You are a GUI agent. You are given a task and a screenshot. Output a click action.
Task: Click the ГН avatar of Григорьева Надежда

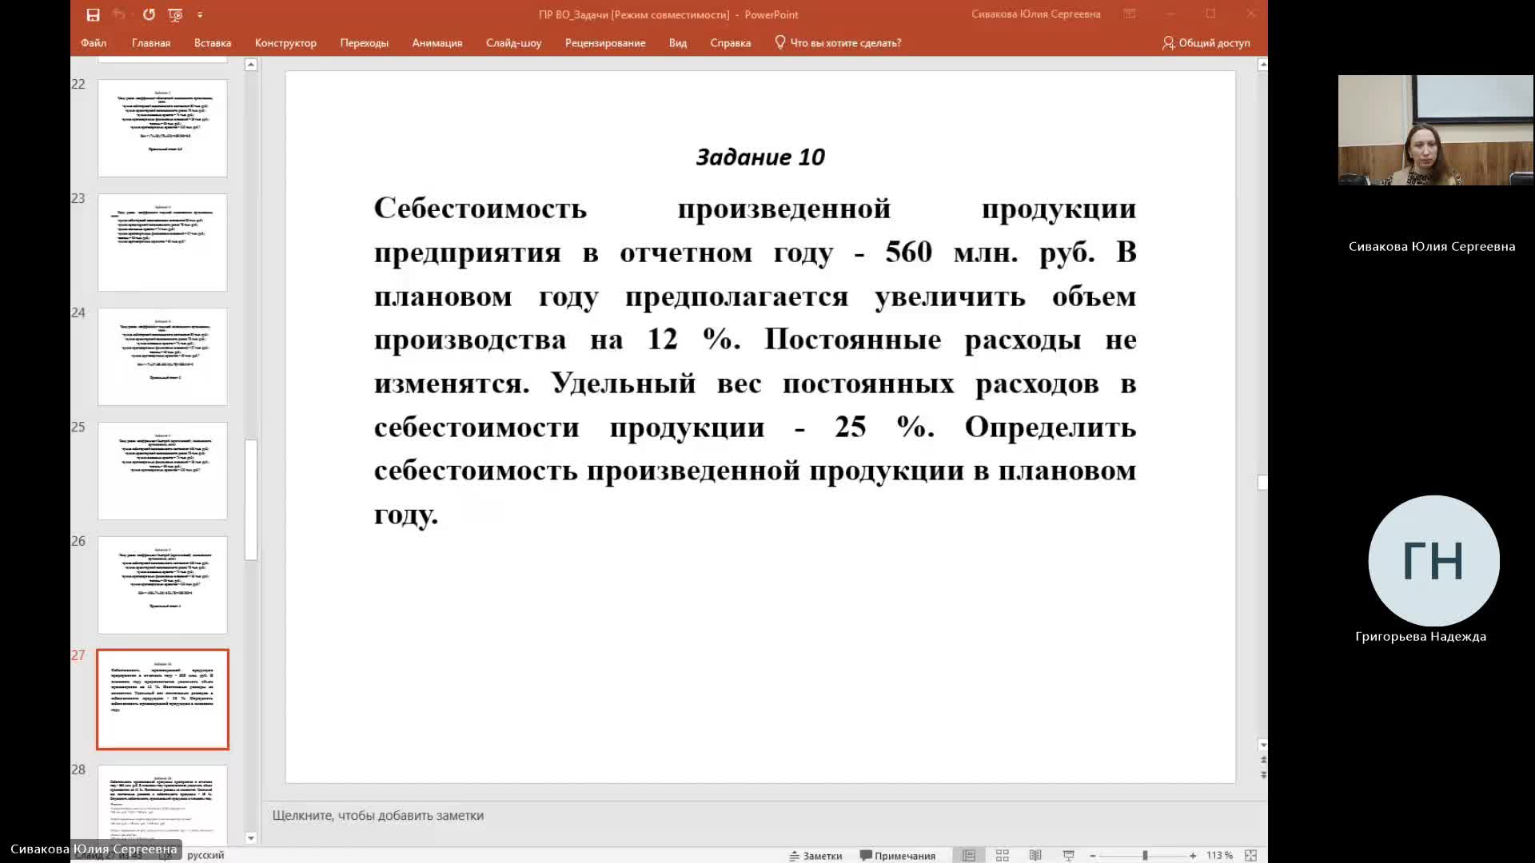pyautogui.click(x=1433, y=561)
